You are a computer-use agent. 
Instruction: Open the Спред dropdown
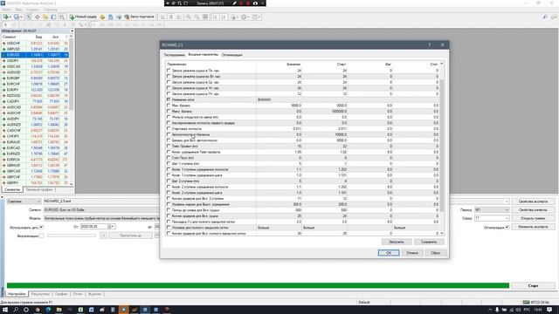coord(492,218)
